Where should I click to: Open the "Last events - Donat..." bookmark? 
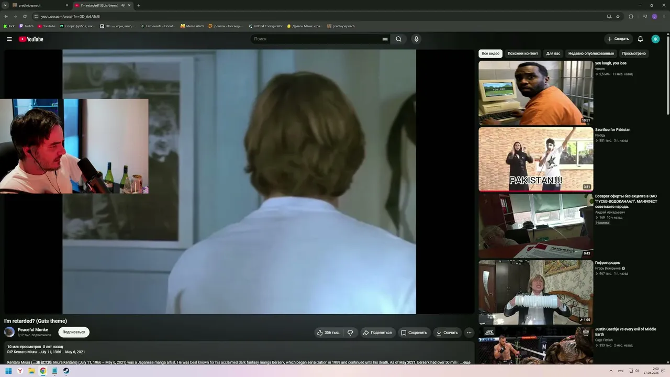(158, 26)
